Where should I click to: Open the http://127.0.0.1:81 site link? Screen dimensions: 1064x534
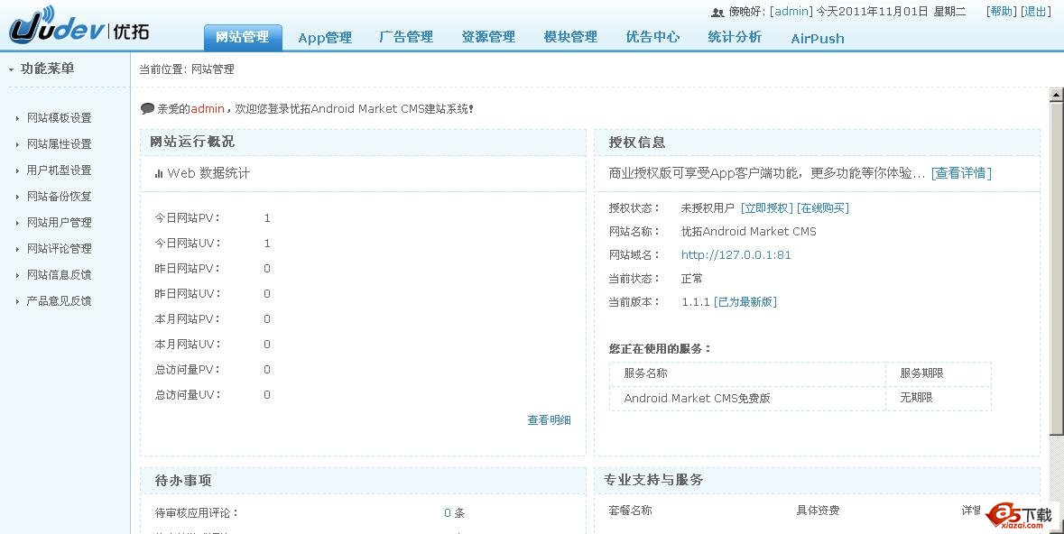click(x=736, y=255)
